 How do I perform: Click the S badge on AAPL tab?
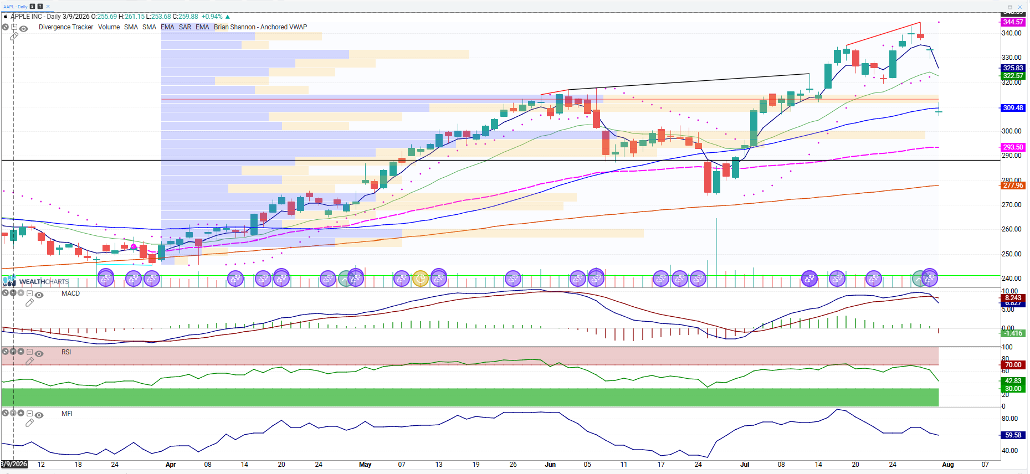(32, 7)
